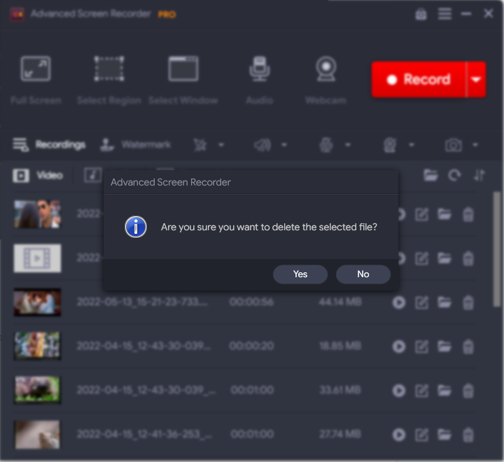
Task: Open the Watermark settings
Action: [136, 145]
